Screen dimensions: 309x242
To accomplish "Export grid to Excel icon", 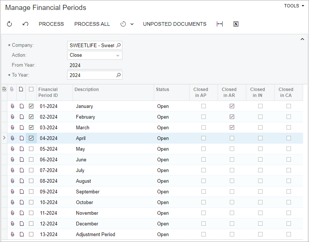I will [236, 24].
